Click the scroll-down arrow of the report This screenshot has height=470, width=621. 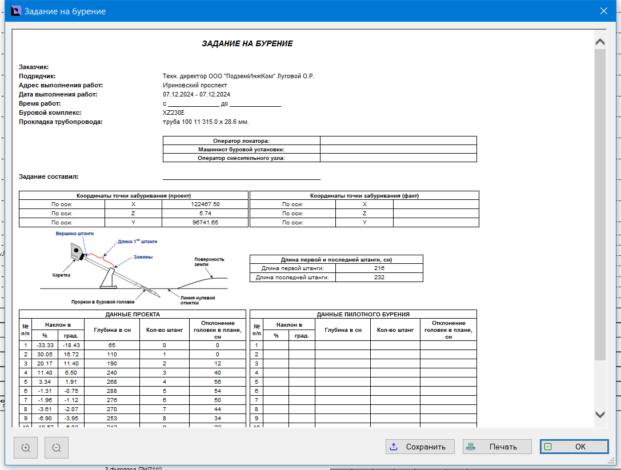pos(600,415)
